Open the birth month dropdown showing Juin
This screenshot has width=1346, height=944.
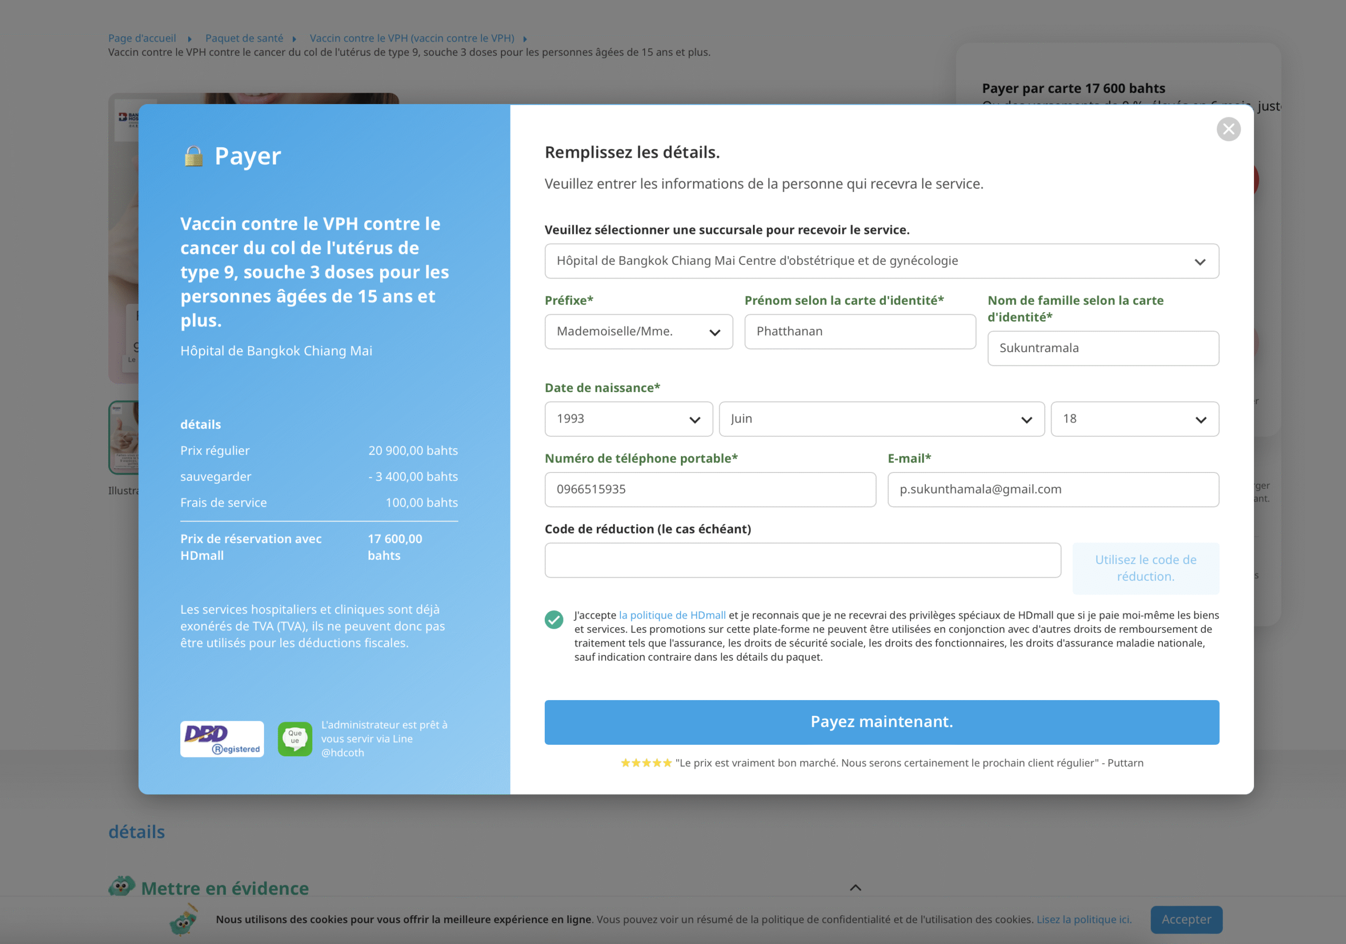pos(881,419)
